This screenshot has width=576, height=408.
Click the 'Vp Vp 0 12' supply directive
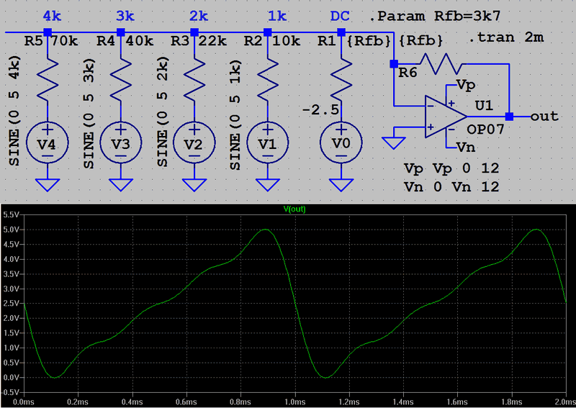(x=451, y=168)
